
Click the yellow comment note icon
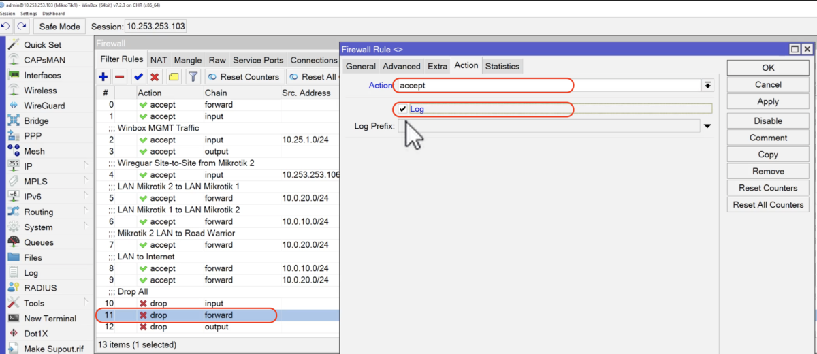point(174,77)
